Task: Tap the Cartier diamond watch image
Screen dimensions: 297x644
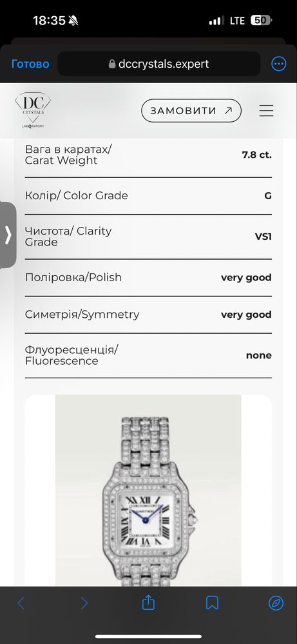Action: (148, 491)
